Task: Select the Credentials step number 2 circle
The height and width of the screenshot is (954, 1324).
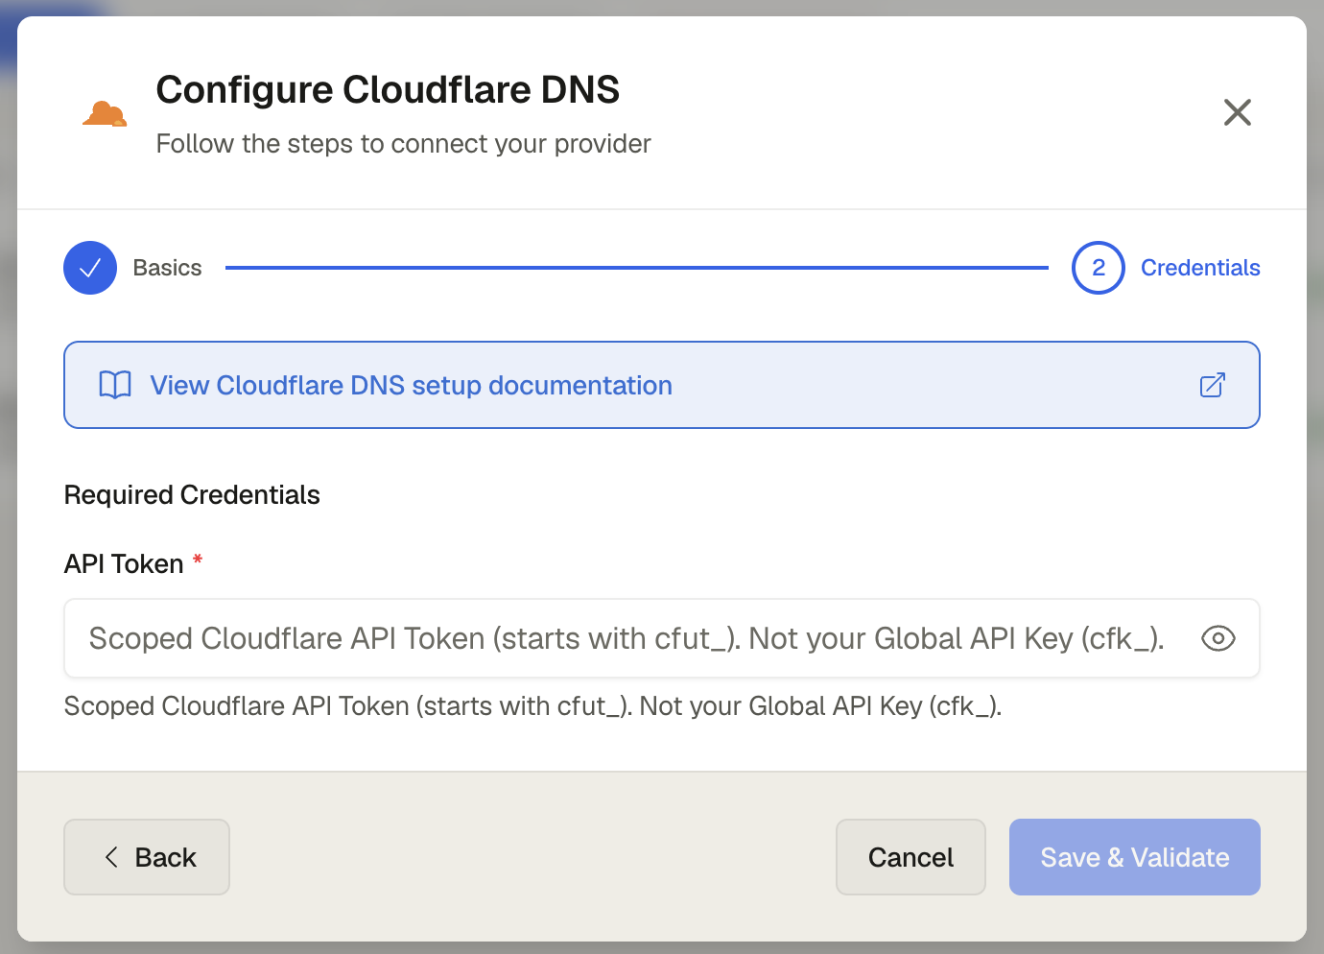Action: pyautogui.click(x=1099, y=268)
